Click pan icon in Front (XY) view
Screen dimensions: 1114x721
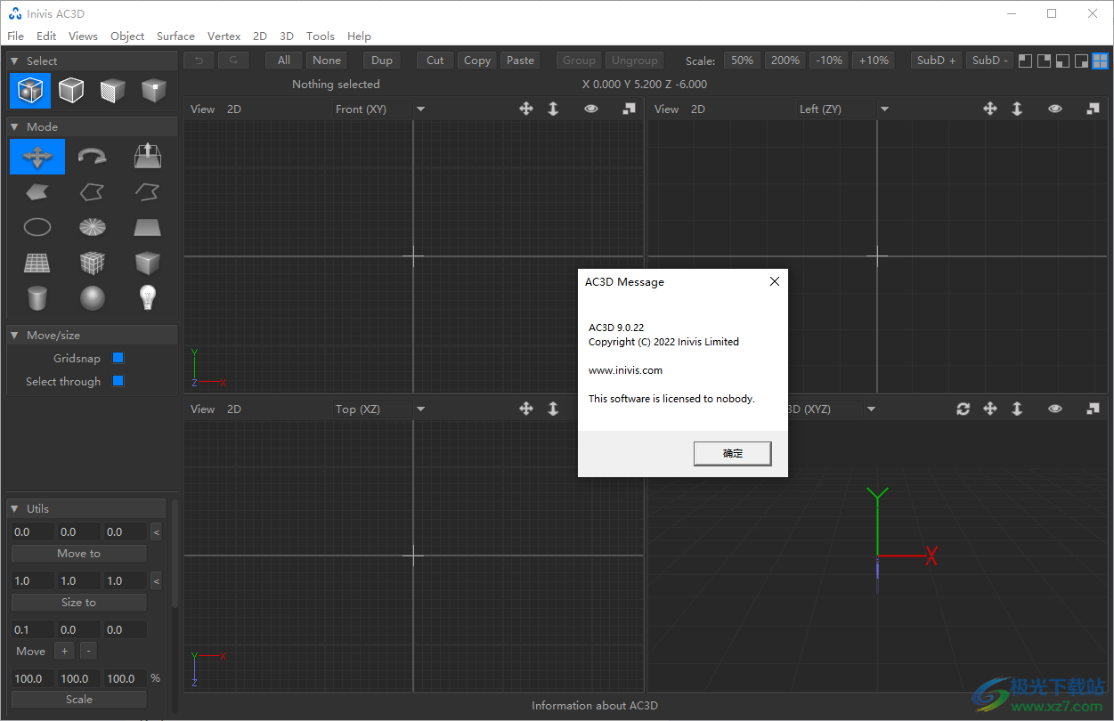click(x=526, y=109)
